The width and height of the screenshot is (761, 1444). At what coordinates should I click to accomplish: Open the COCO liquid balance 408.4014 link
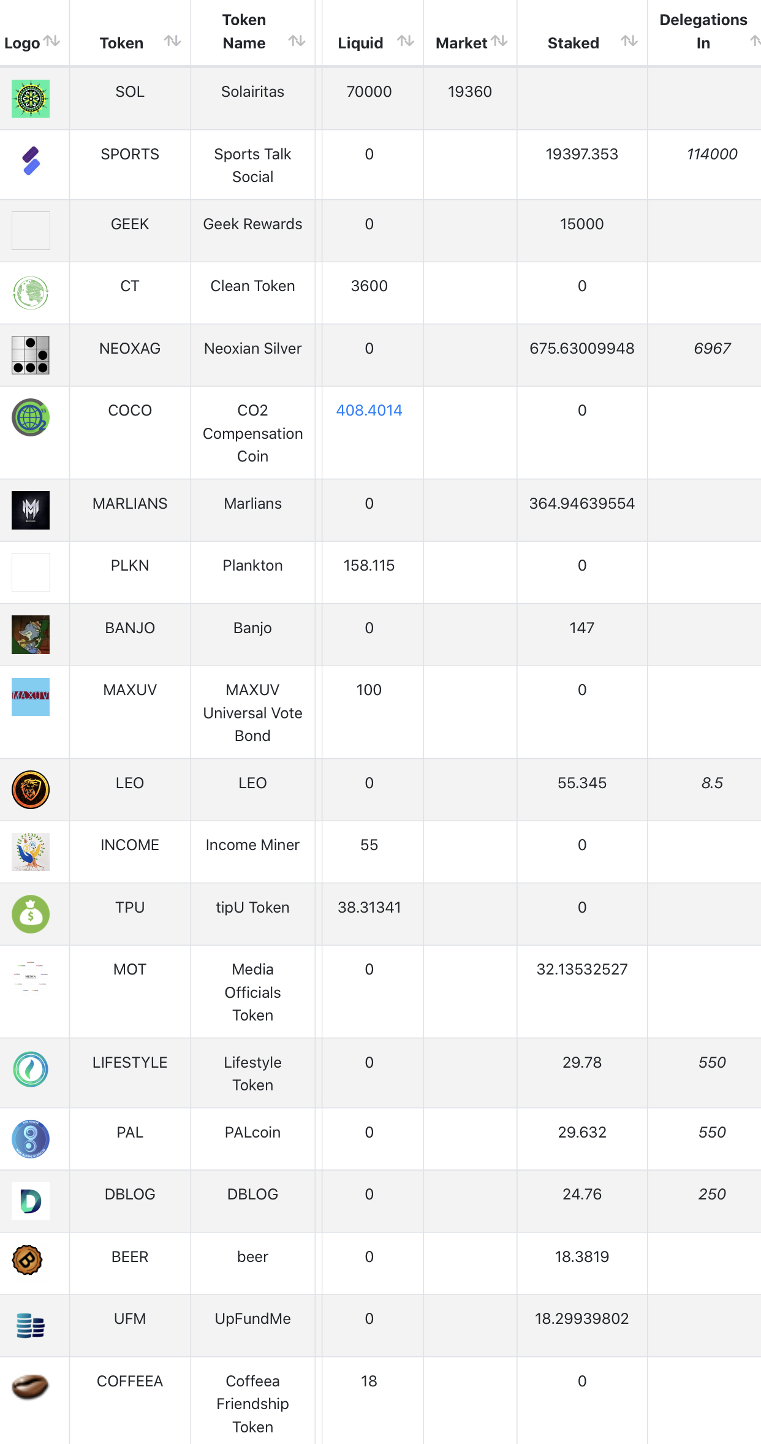(369, 411)
